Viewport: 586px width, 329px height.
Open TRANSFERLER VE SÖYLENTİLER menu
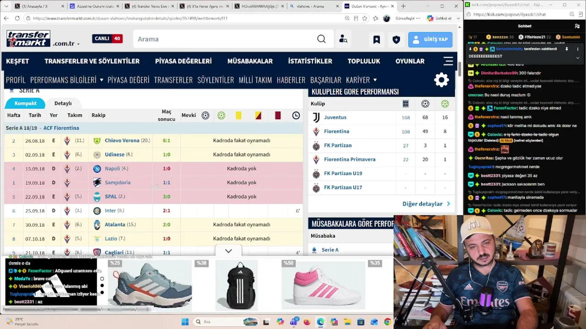pyautogui.click(x=92, y=61)
